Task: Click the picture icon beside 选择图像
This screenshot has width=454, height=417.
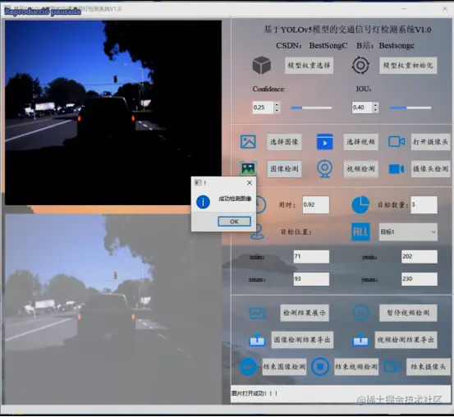Action: (248, 142)
